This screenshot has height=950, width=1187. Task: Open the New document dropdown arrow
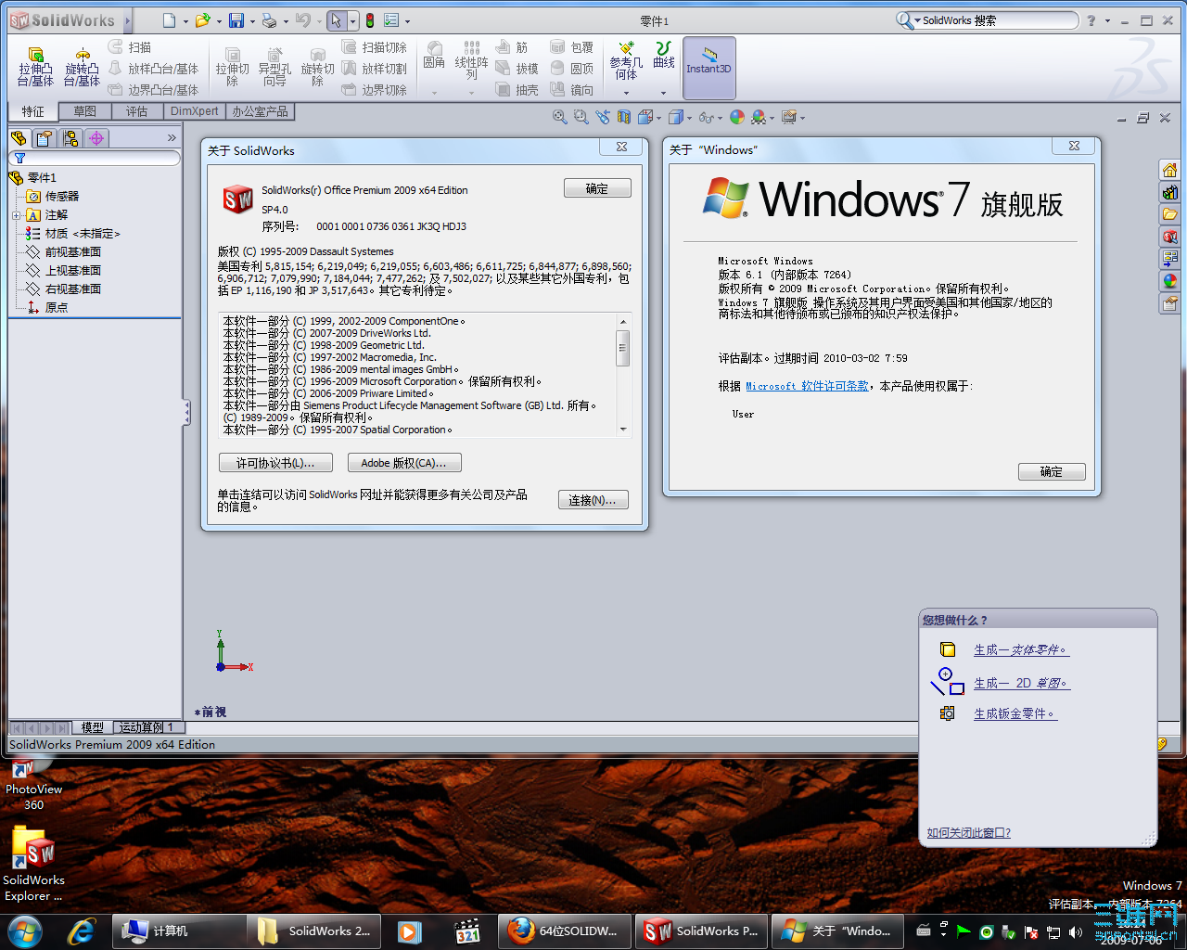click(x=185, y=21)
